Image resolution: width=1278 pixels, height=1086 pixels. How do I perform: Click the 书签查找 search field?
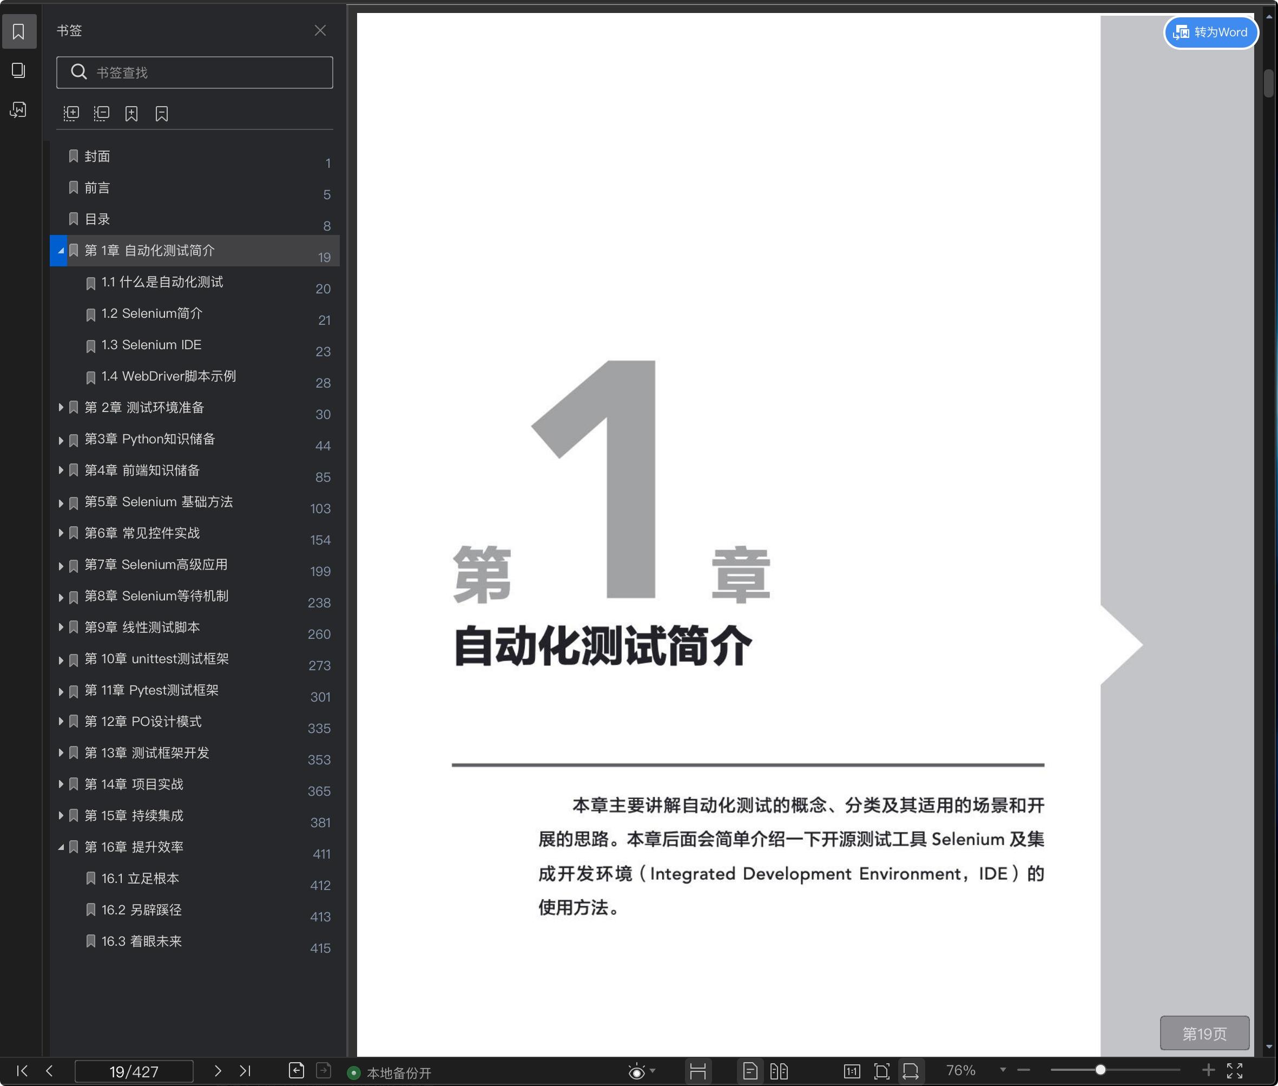pyautogui.click(x=194, y=73)
